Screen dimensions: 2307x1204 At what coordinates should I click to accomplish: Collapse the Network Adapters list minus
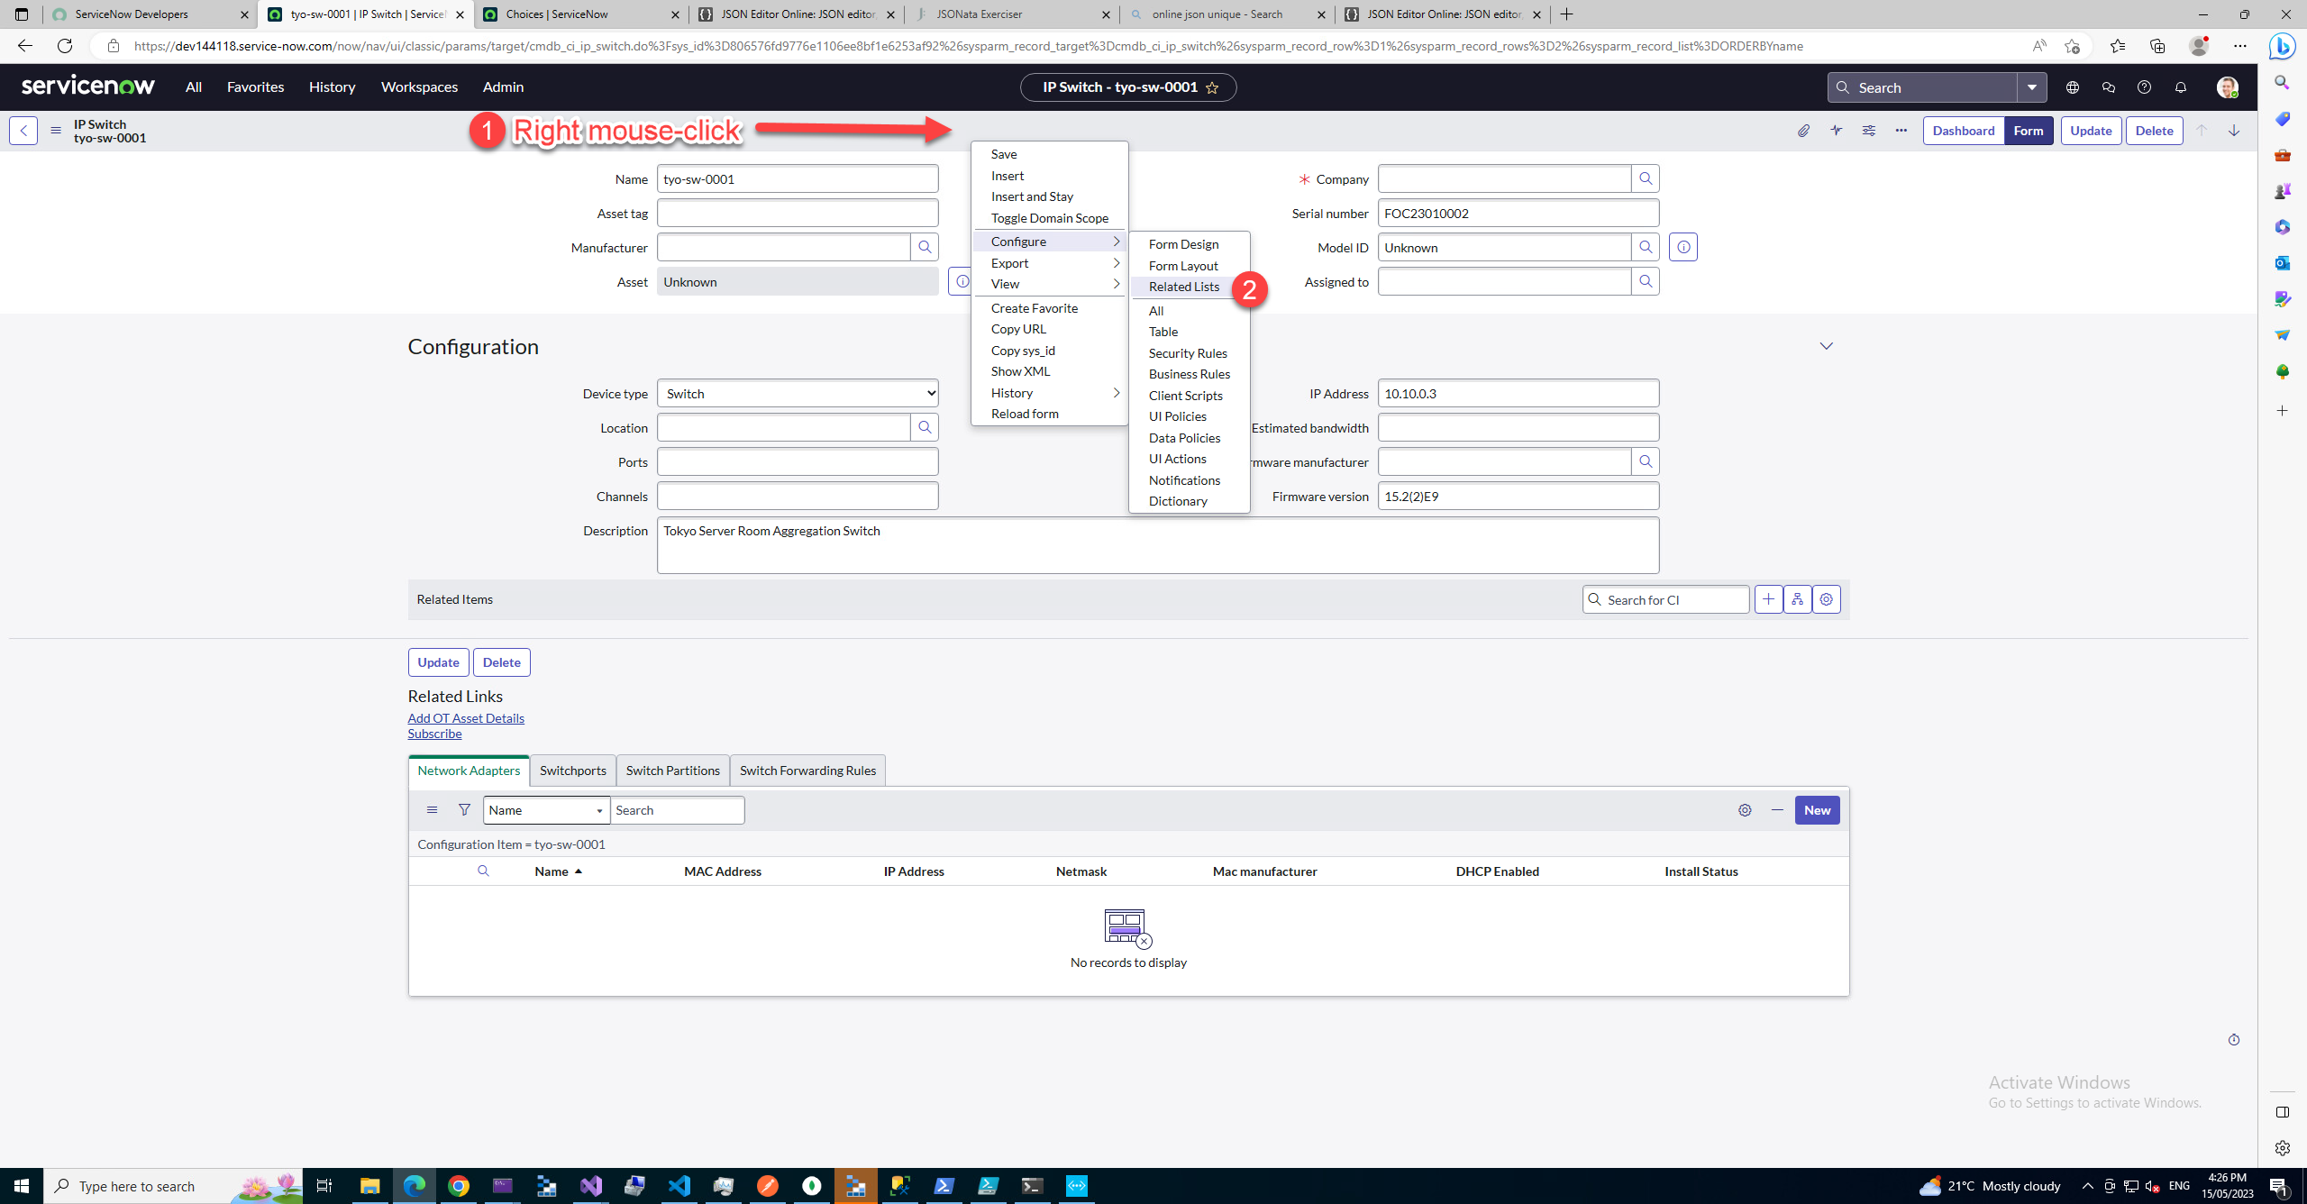1777,810
